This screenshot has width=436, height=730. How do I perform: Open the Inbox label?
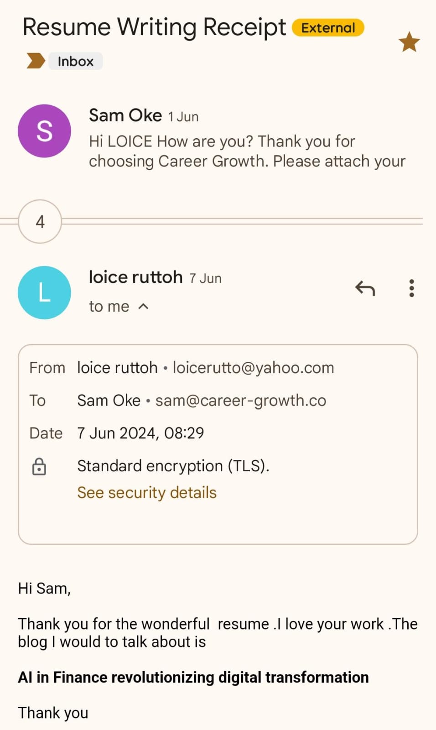75,61
